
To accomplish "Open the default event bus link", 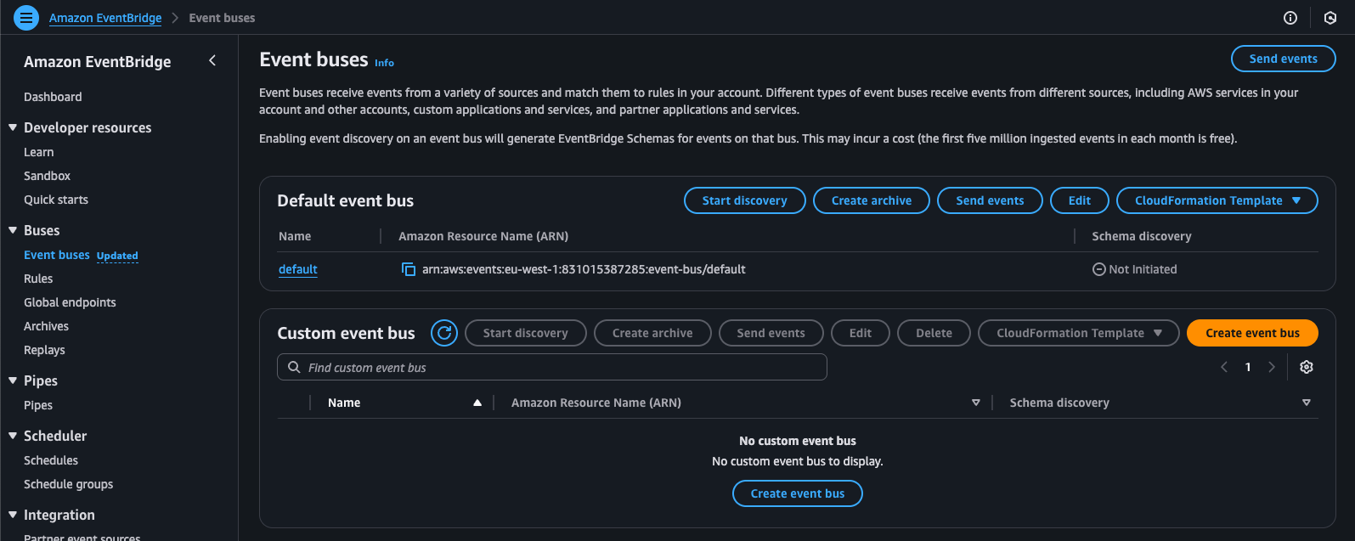I will coord(298,269).
